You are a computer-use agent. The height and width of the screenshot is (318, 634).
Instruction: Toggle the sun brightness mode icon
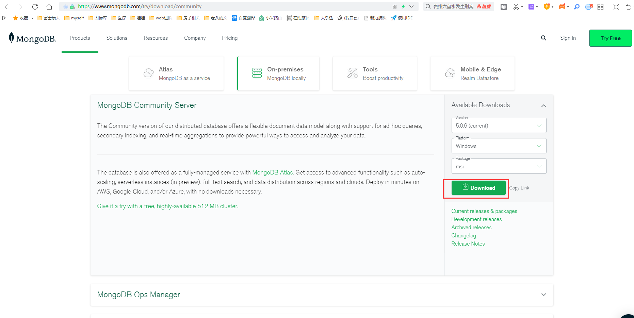point(616,7)
